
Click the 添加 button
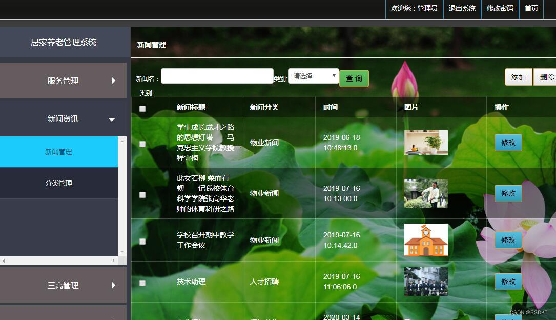519,77
